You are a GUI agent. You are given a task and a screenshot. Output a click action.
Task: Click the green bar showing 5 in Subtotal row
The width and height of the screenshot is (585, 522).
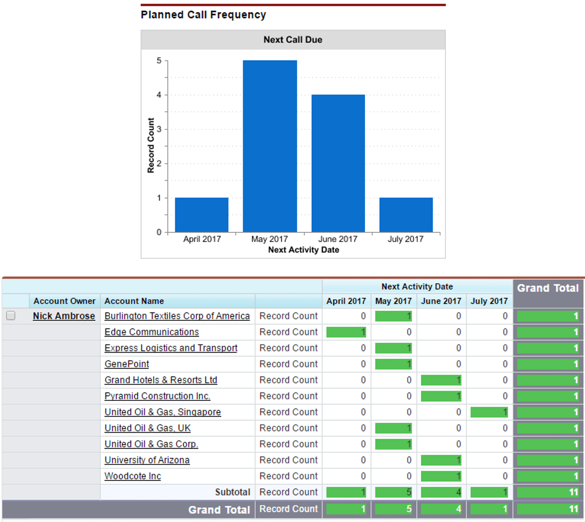[394, 492]
